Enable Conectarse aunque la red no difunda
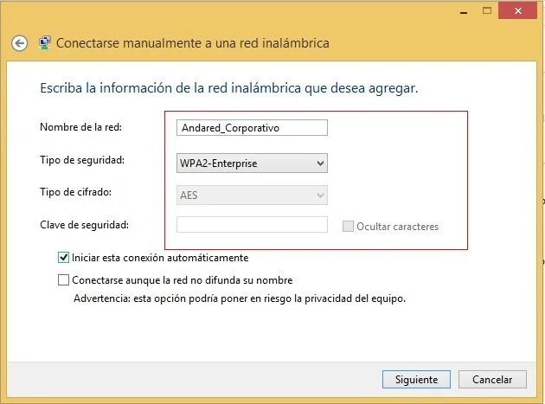Screen dimensions: 545x404 (x=63, y=280)
